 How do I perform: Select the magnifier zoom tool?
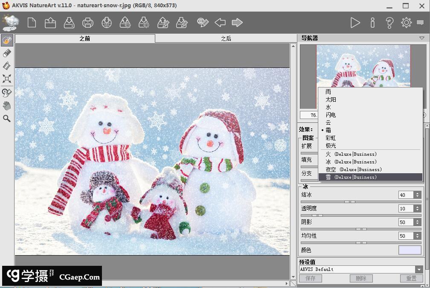coord(7,119)
